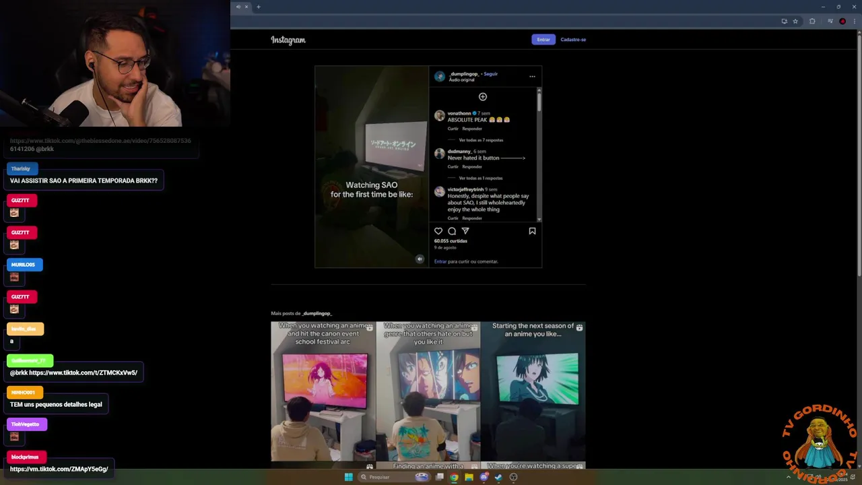This screenshot has width=862, height=485.
Task: Bookmark the page with the star icon
Action: (795, 22)
